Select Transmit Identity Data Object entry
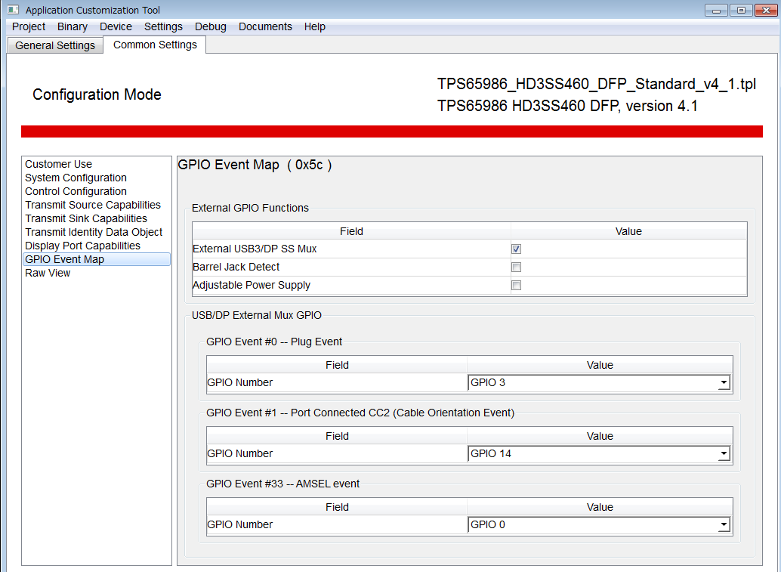The width and height of the screenshot is (781, 572). click(94, 232)
